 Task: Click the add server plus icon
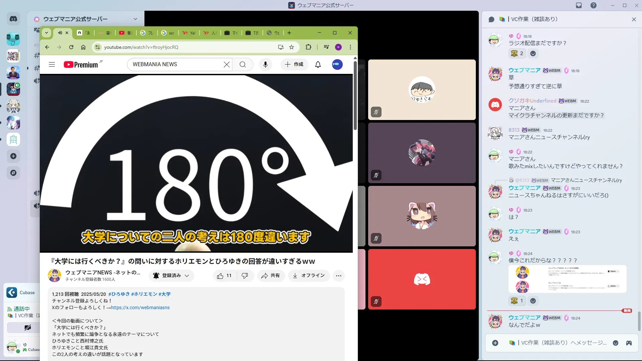[13, 156]
